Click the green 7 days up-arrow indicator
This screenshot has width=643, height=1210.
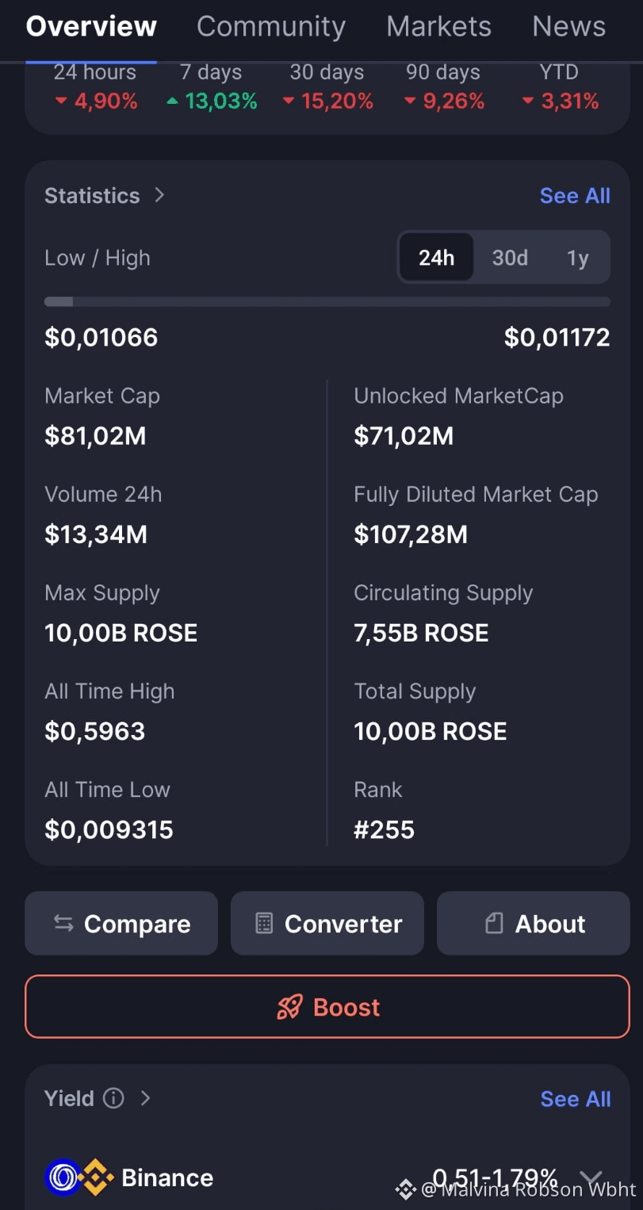pyautogui.click(x=172, y=101)
